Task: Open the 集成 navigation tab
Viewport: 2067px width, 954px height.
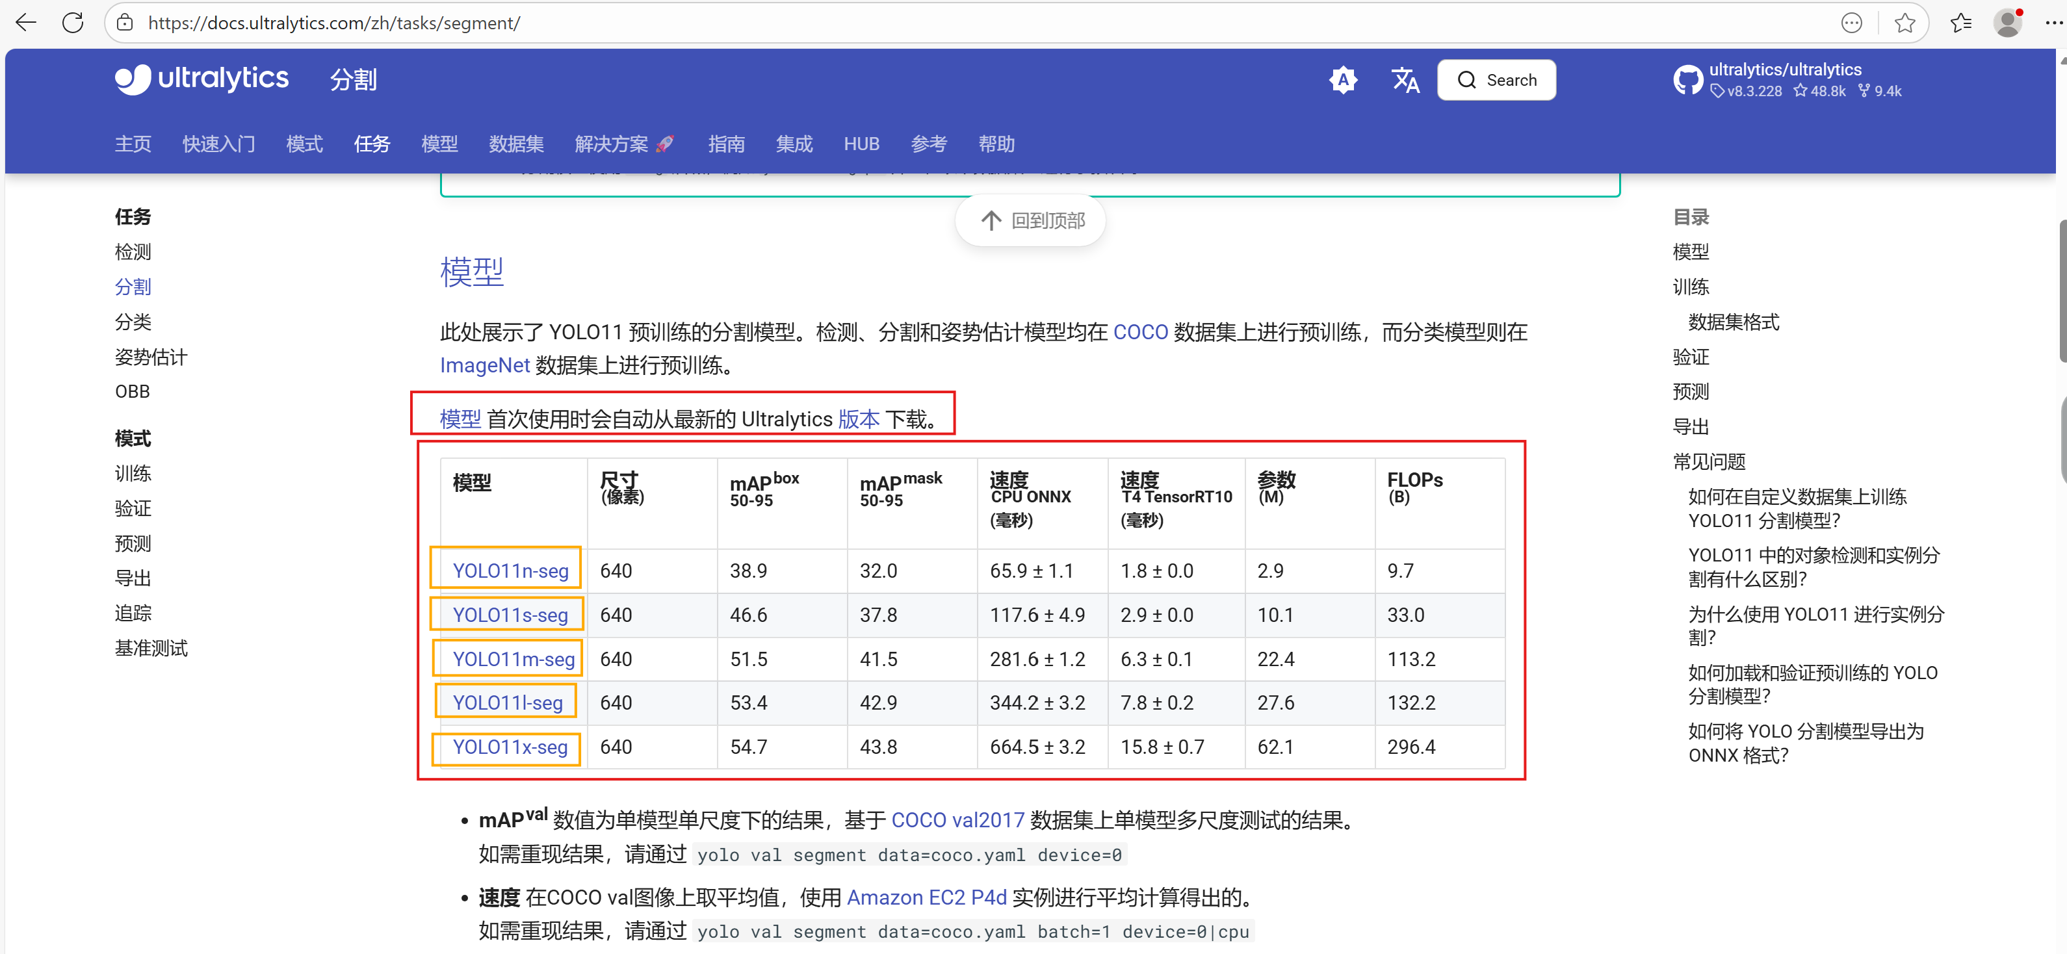Action: click(794, 144)
